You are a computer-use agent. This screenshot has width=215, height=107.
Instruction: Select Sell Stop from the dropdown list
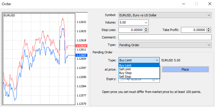coord(139,77)
